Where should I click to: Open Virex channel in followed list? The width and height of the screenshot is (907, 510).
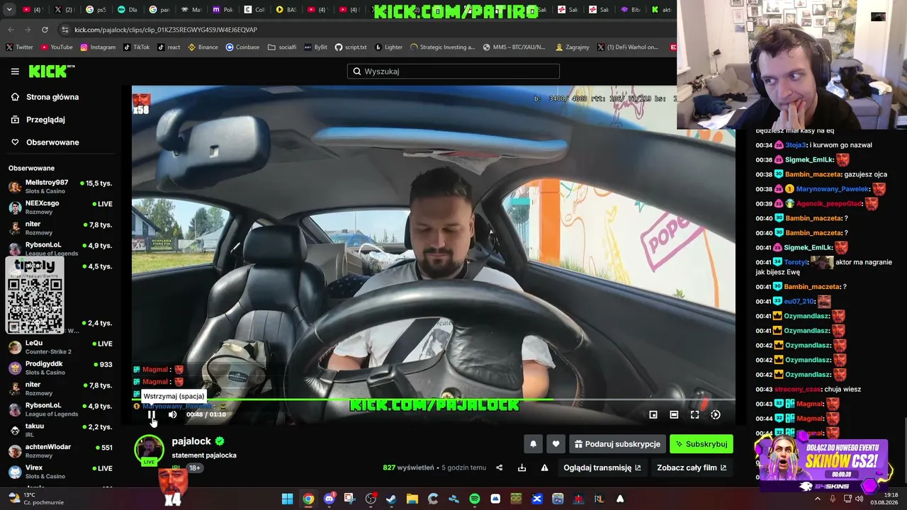click(60, 472)
